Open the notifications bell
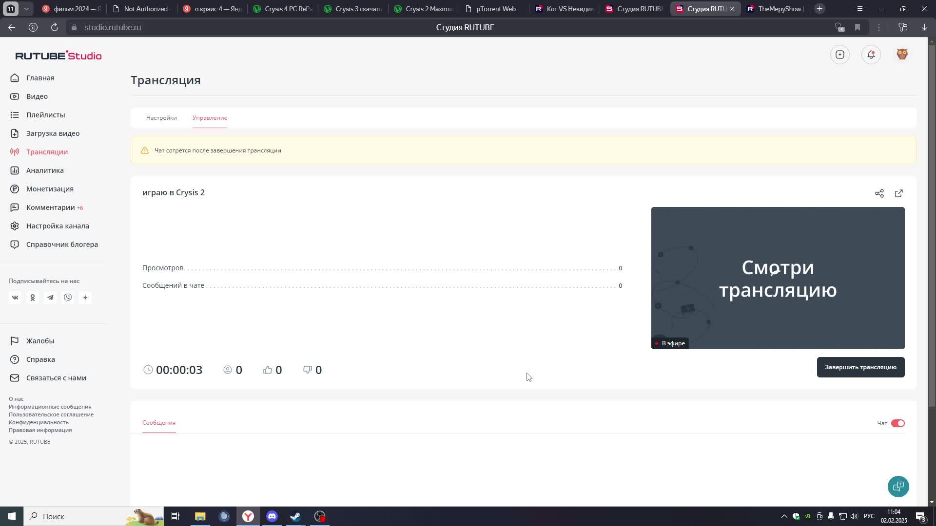This screenshot has width=936, height=526. pyautogui.click(x=871, y=55)
